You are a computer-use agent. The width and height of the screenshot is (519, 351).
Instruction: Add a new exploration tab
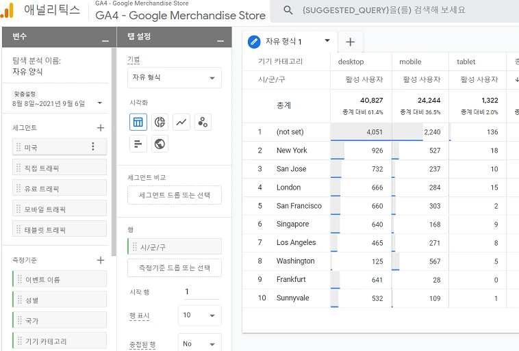(350, 42)
